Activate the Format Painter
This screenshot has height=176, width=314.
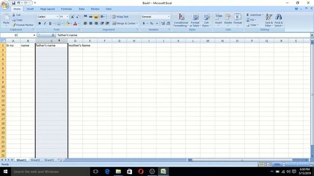coord(23,25)
